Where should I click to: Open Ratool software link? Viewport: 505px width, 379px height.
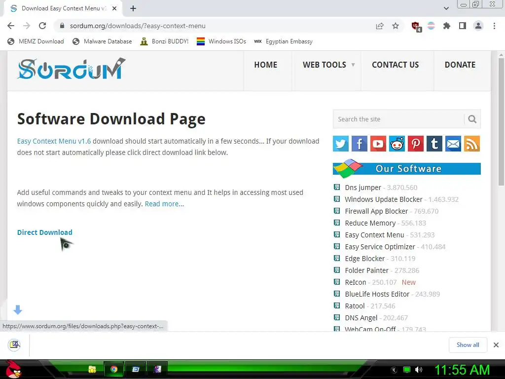[355, 306]
